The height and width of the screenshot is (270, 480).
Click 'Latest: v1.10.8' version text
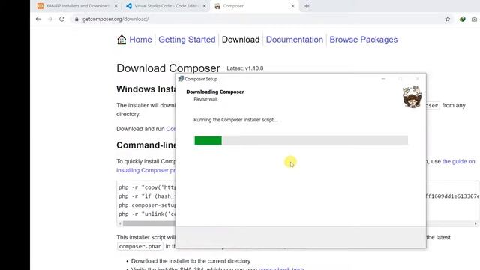coord(245,68)
